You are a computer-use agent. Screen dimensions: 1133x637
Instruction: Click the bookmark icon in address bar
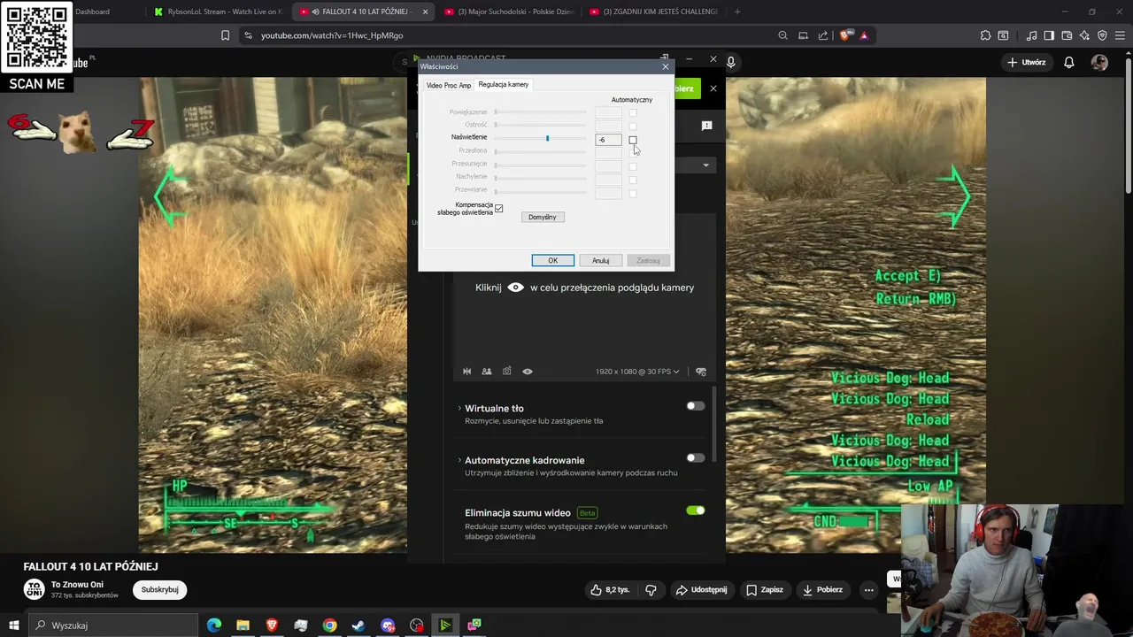pyautogui.click(x=225, y=35)
